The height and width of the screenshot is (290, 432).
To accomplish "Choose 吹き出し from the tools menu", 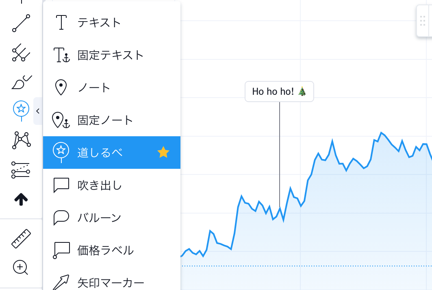I will (100, 185).
